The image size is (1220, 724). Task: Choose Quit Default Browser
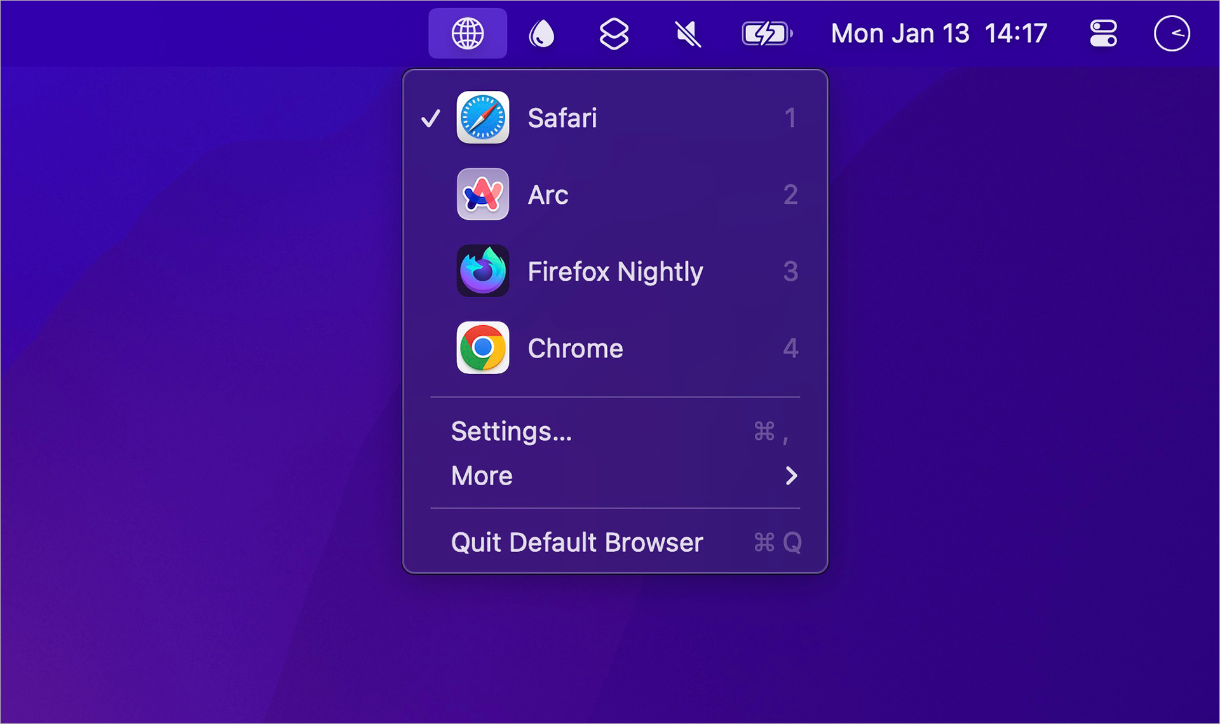pyautogui.click(x=576, y=542)
